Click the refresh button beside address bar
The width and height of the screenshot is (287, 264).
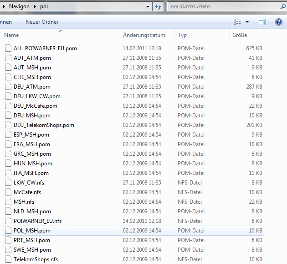pos(158,6)
